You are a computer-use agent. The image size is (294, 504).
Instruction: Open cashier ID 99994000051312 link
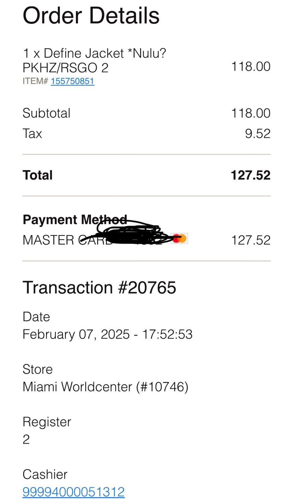point(73,492)
